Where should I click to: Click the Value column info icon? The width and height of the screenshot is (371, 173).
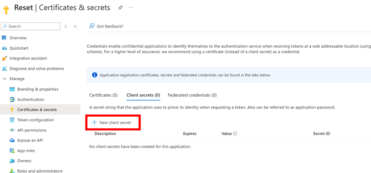click(x=235, y=134)
